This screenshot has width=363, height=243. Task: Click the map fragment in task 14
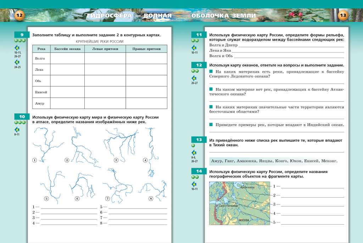(x=240, y=203)
